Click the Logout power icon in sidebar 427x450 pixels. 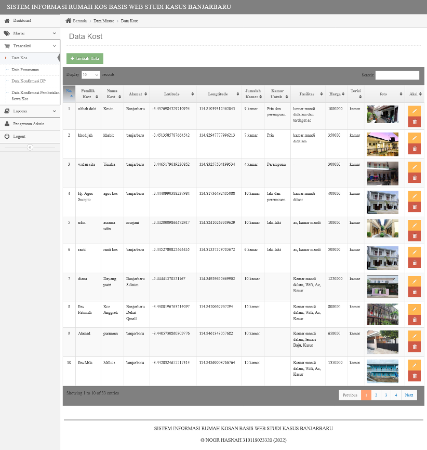click(7, 136)
